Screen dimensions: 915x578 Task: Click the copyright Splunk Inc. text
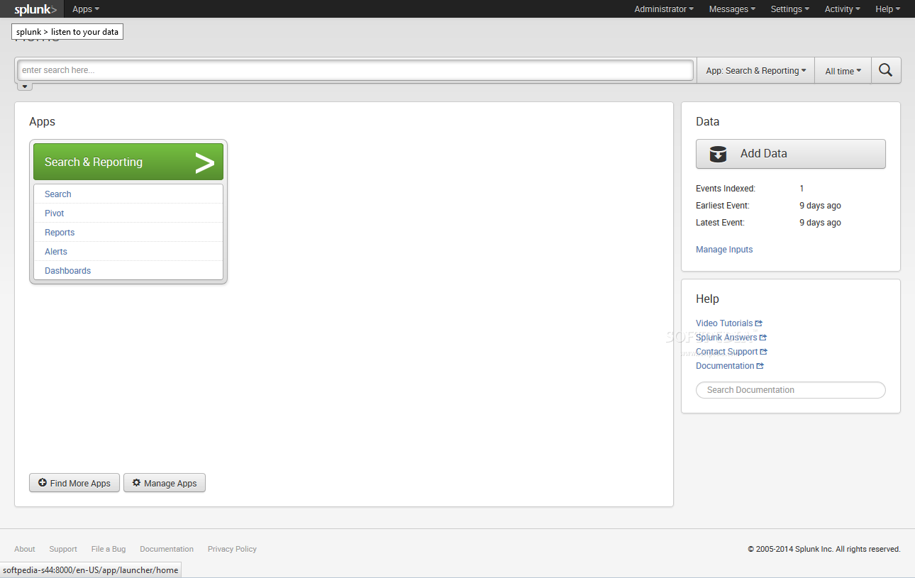824,549
